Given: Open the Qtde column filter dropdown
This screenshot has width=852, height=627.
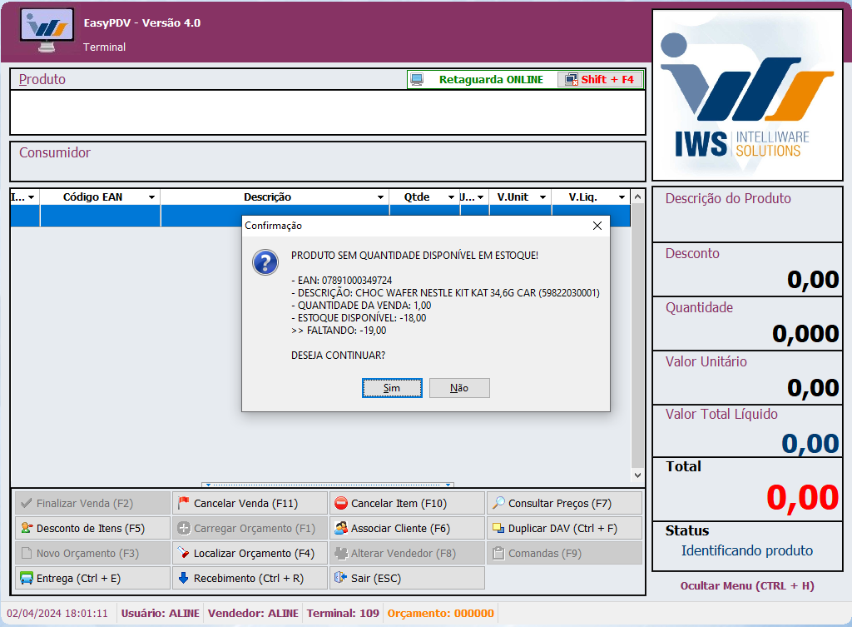Looking at the screenshot, I should pos(451,197).
